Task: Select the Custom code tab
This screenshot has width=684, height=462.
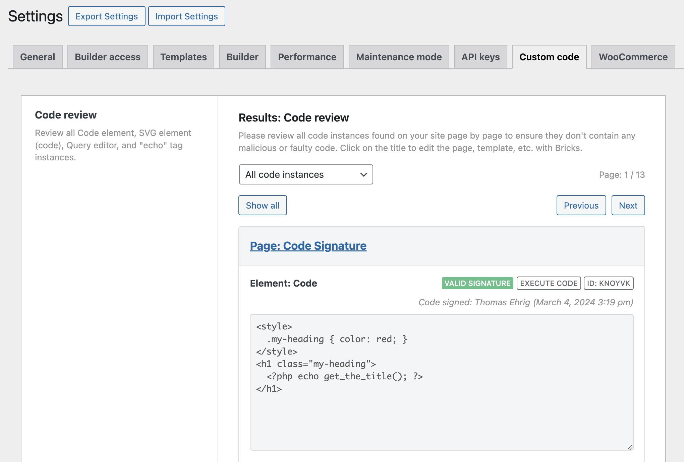Action: 549,57
